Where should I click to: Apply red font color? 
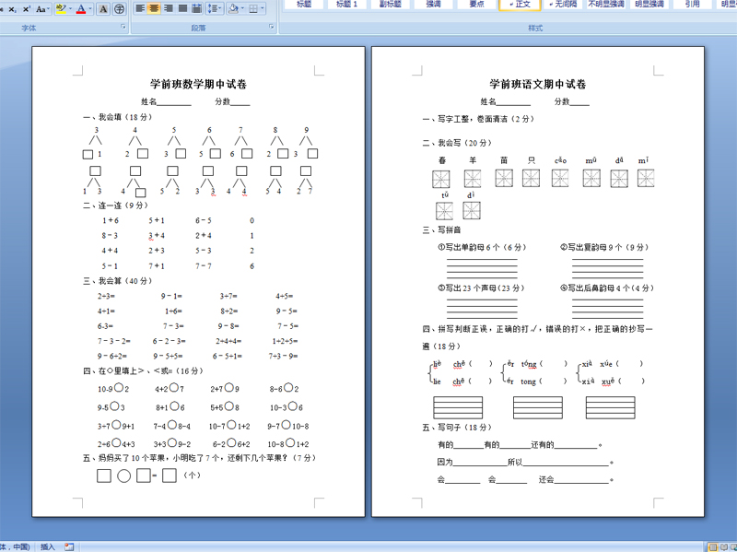point(81,9)
